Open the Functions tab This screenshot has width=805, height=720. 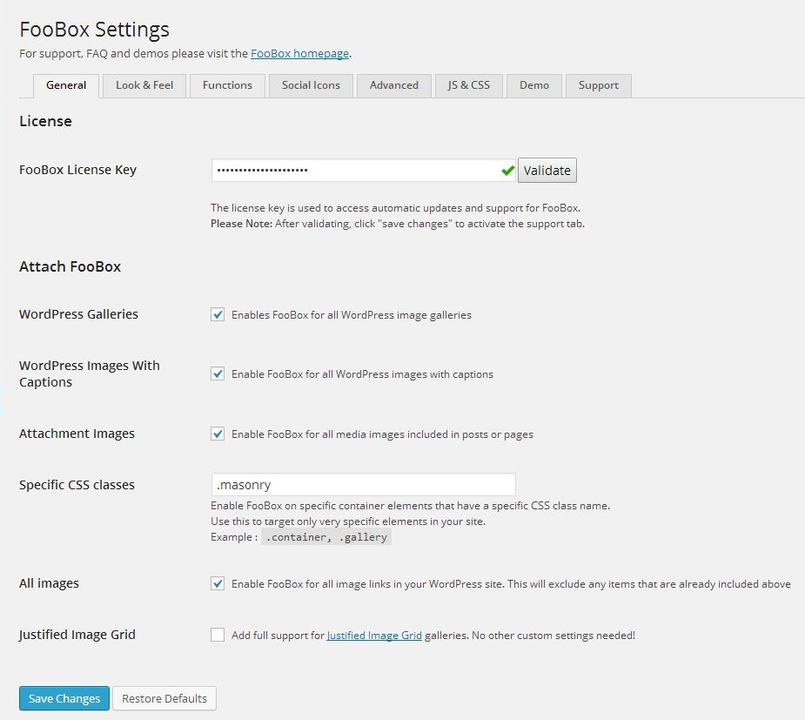coord(227,85)
